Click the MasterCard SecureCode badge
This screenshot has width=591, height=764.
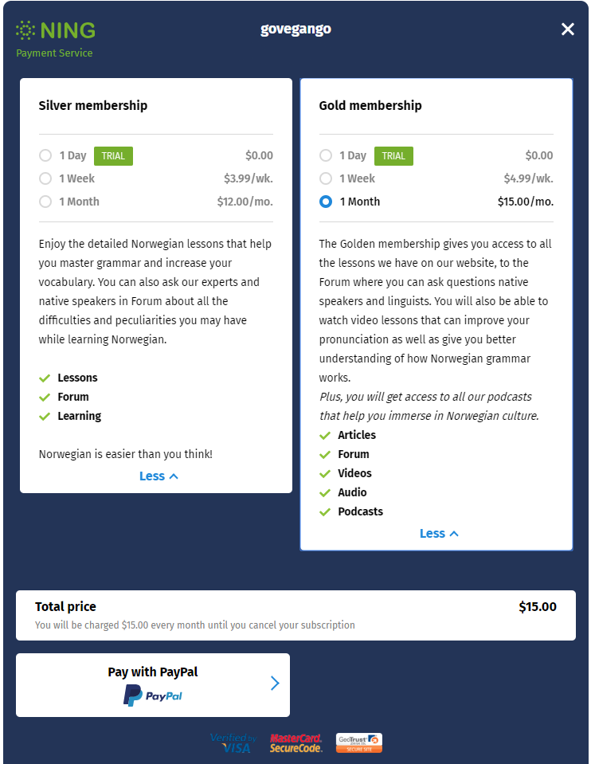[295, 743]
